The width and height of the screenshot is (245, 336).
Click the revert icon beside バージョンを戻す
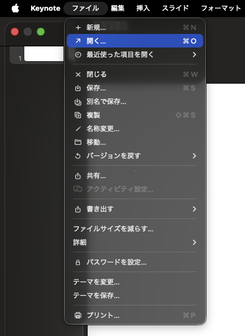78,156
